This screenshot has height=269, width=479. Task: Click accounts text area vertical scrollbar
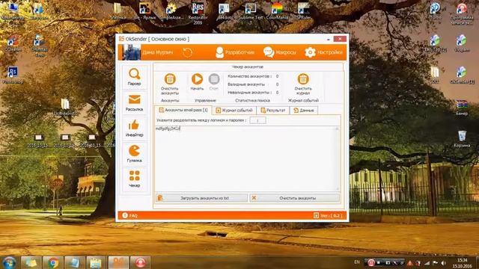coord(338,158)
